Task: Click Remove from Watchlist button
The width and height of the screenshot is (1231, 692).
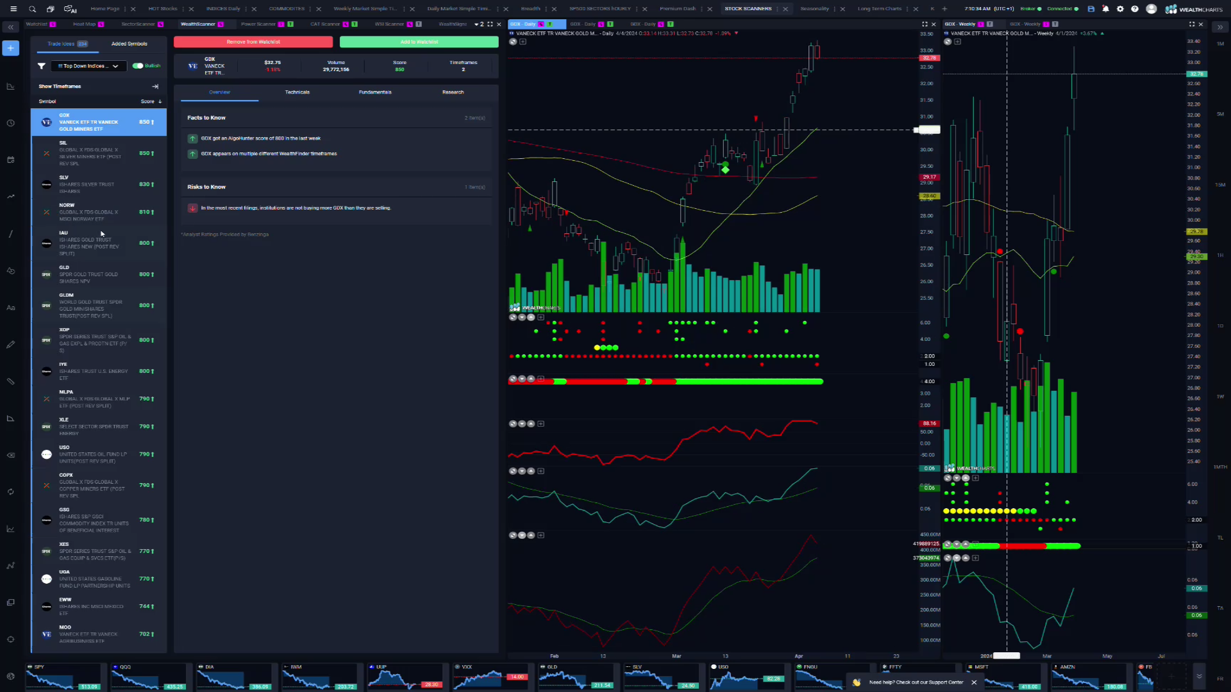Action: pos(253,42)
